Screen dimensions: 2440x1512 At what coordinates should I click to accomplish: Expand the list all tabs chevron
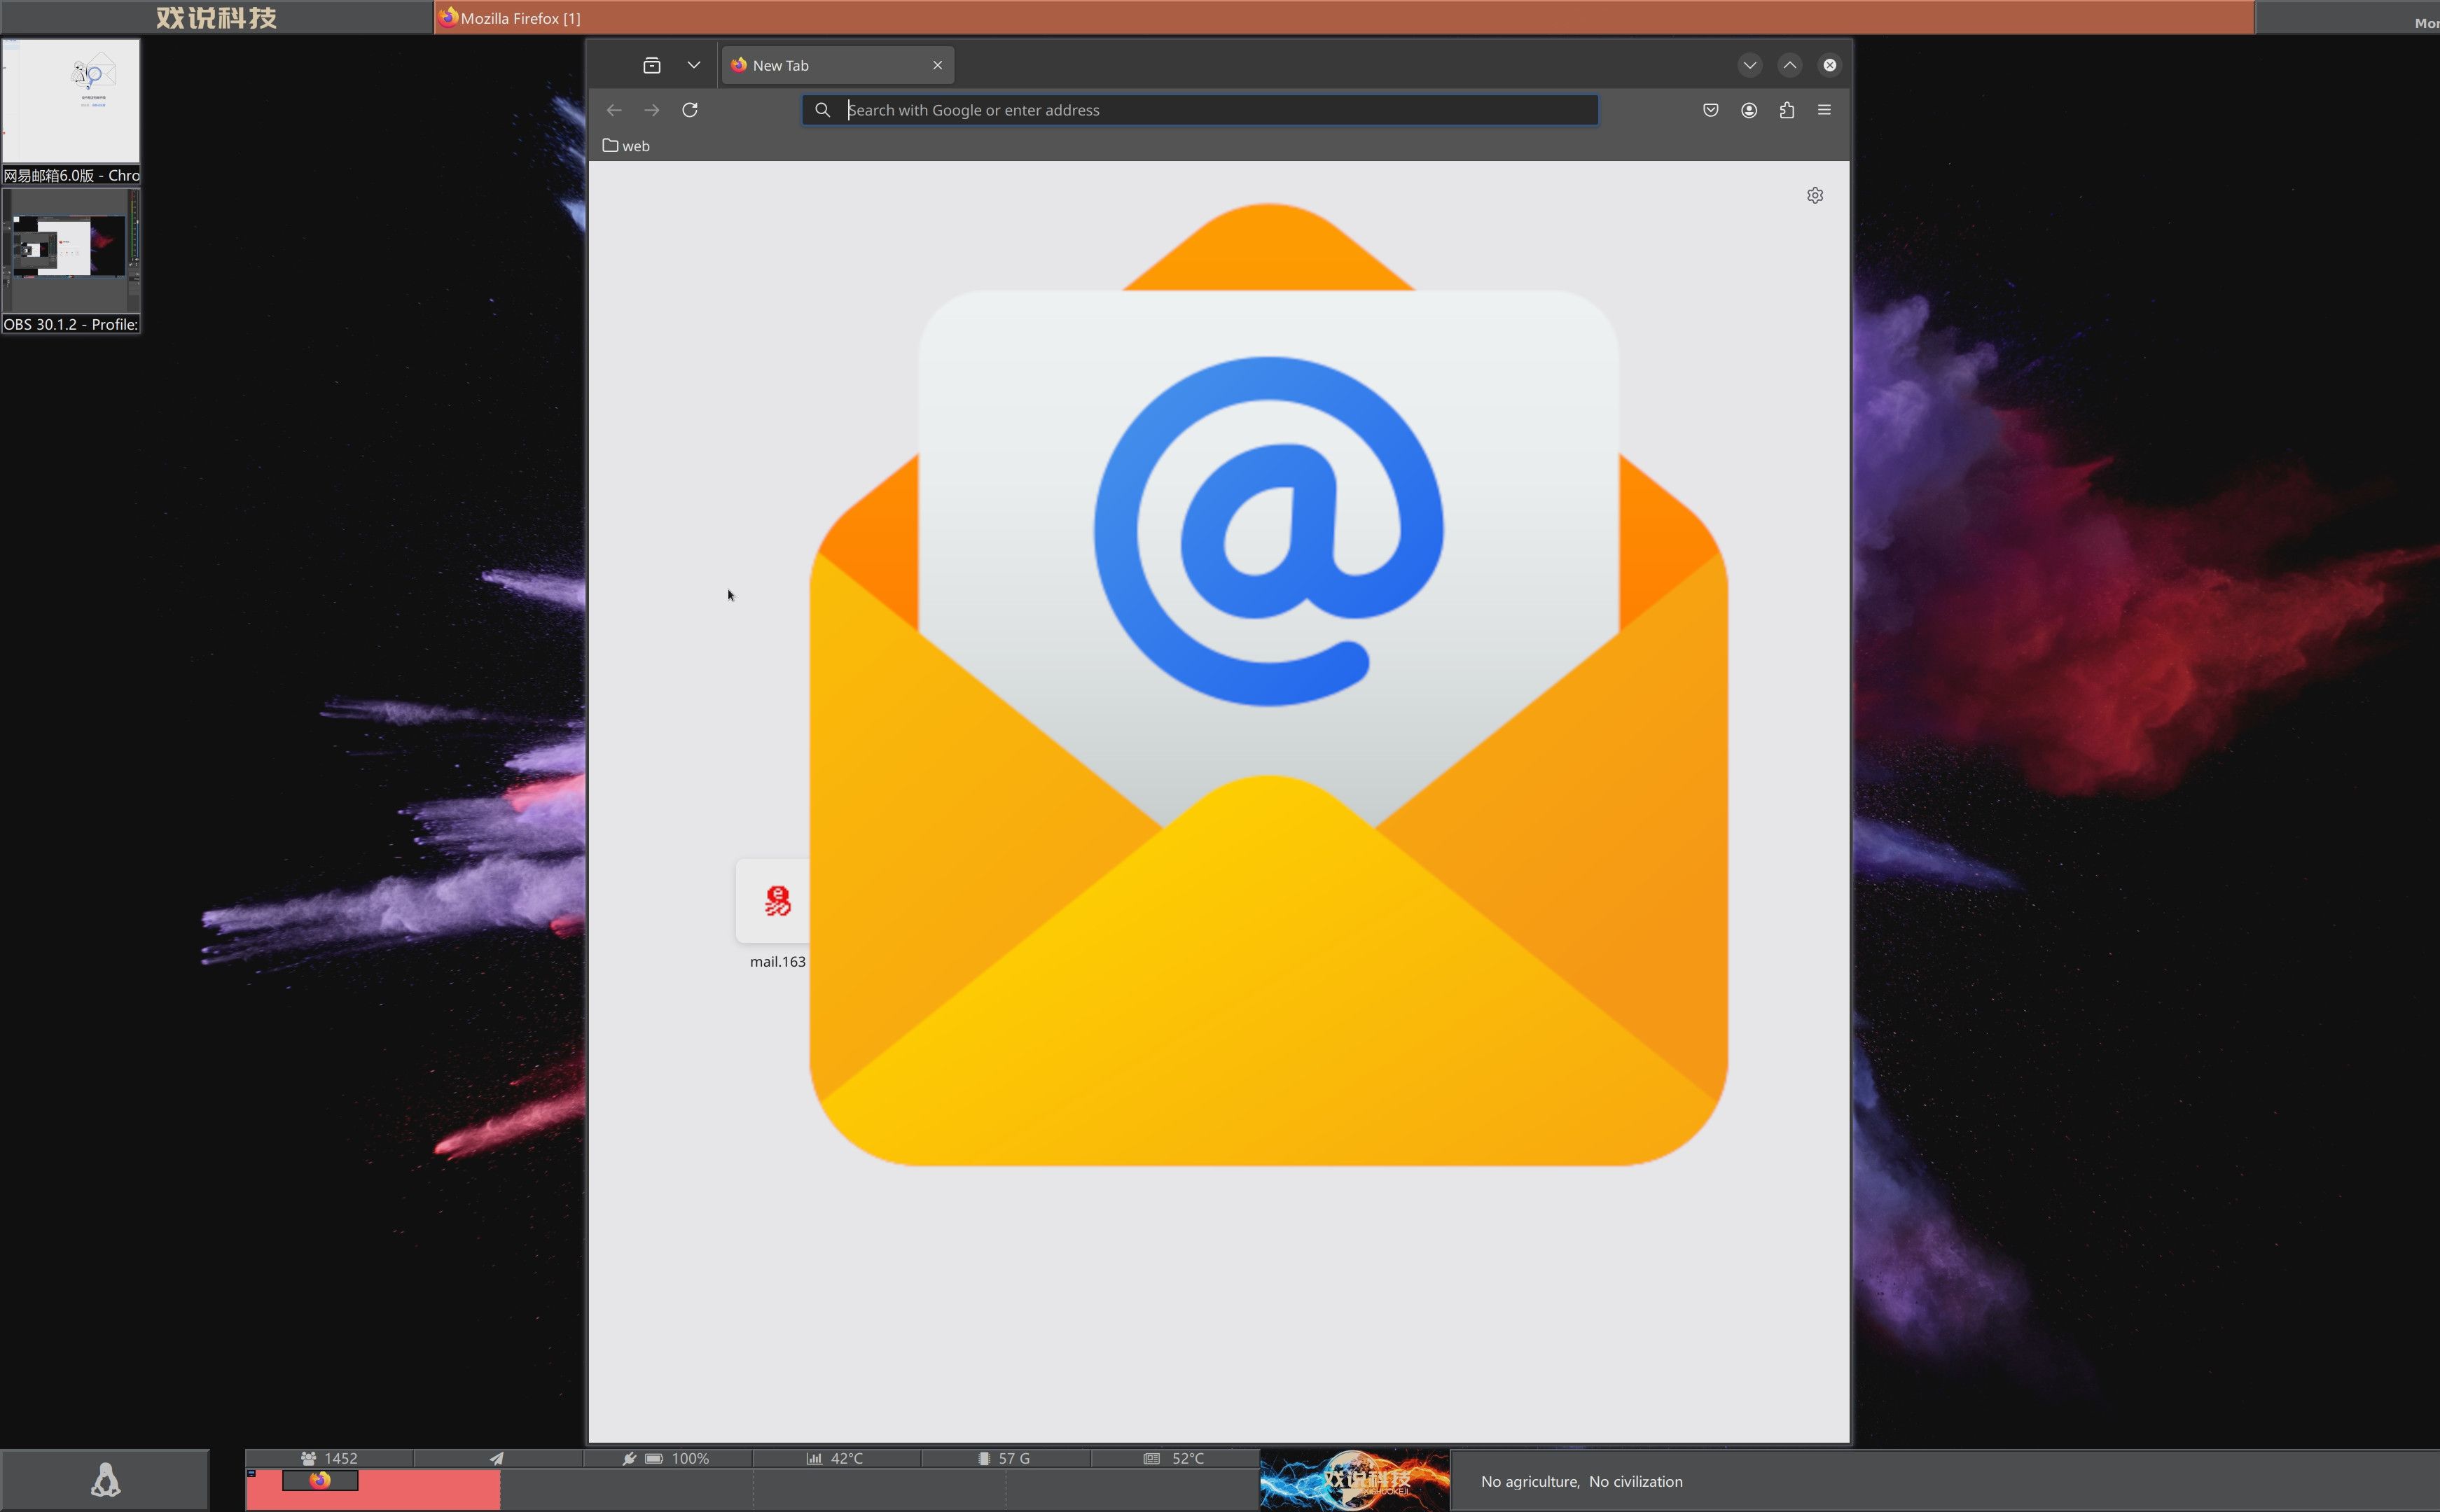click(x=693, y=65)
